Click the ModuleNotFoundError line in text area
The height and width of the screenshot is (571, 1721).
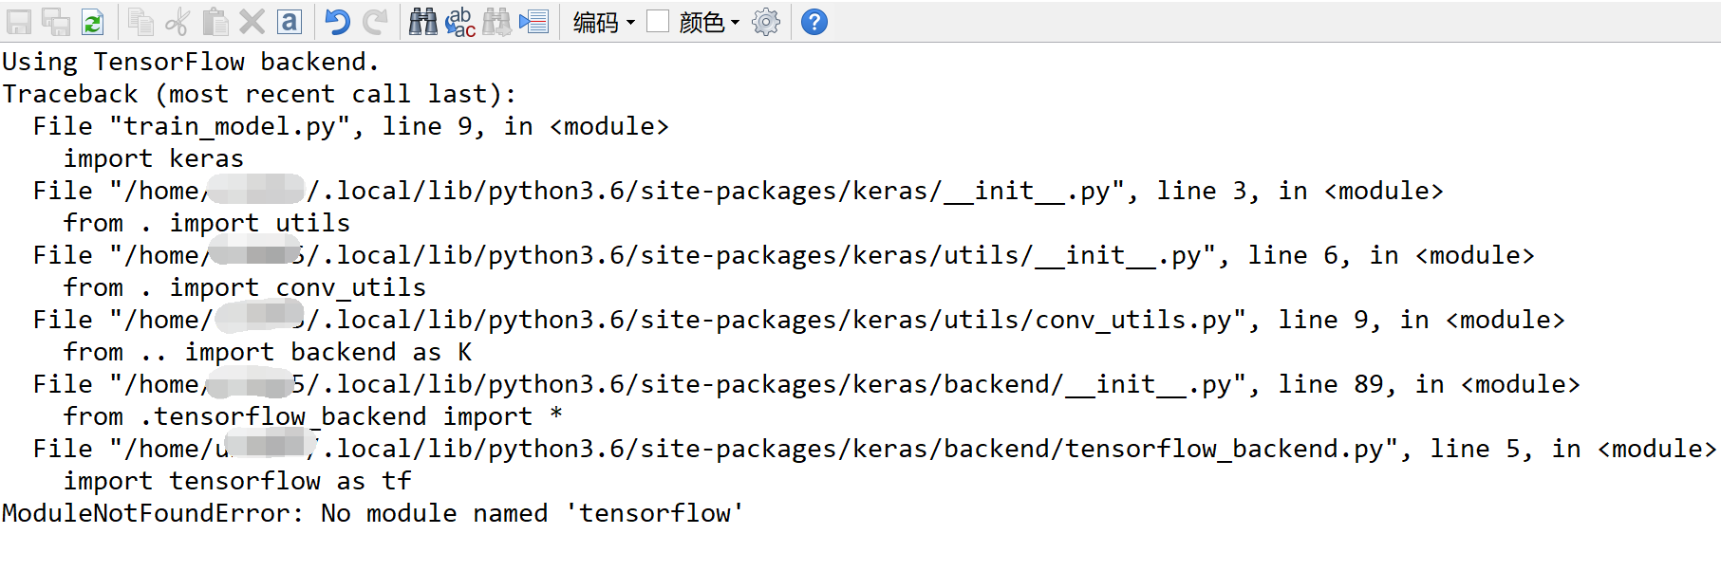tap(373, 513)
